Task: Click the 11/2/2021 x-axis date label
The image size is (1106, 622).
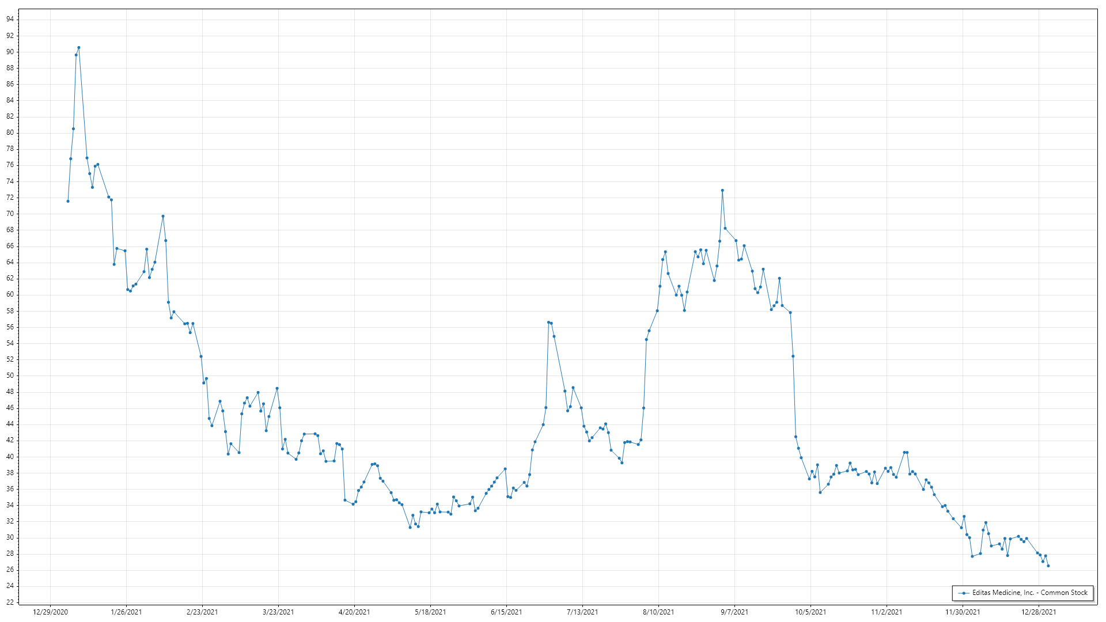Action: pyautogui.click(x=887, y=612)
